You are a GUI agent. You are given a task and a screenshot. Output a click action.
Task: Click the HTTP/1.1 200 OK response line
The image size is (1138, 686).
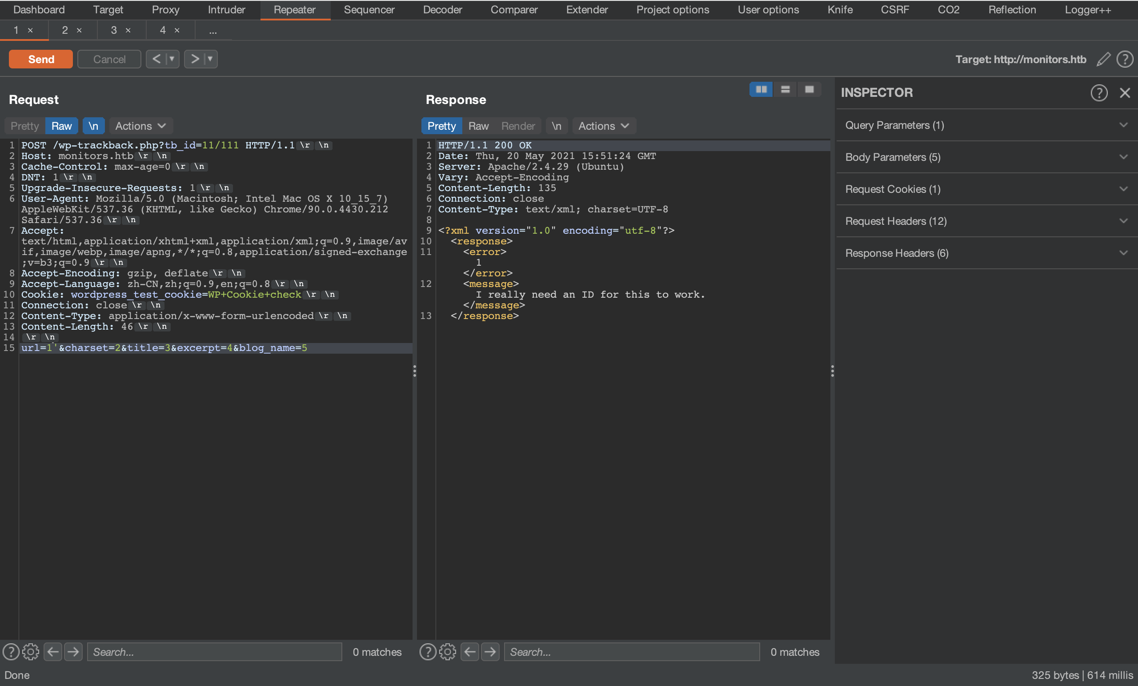pos(633,145)
